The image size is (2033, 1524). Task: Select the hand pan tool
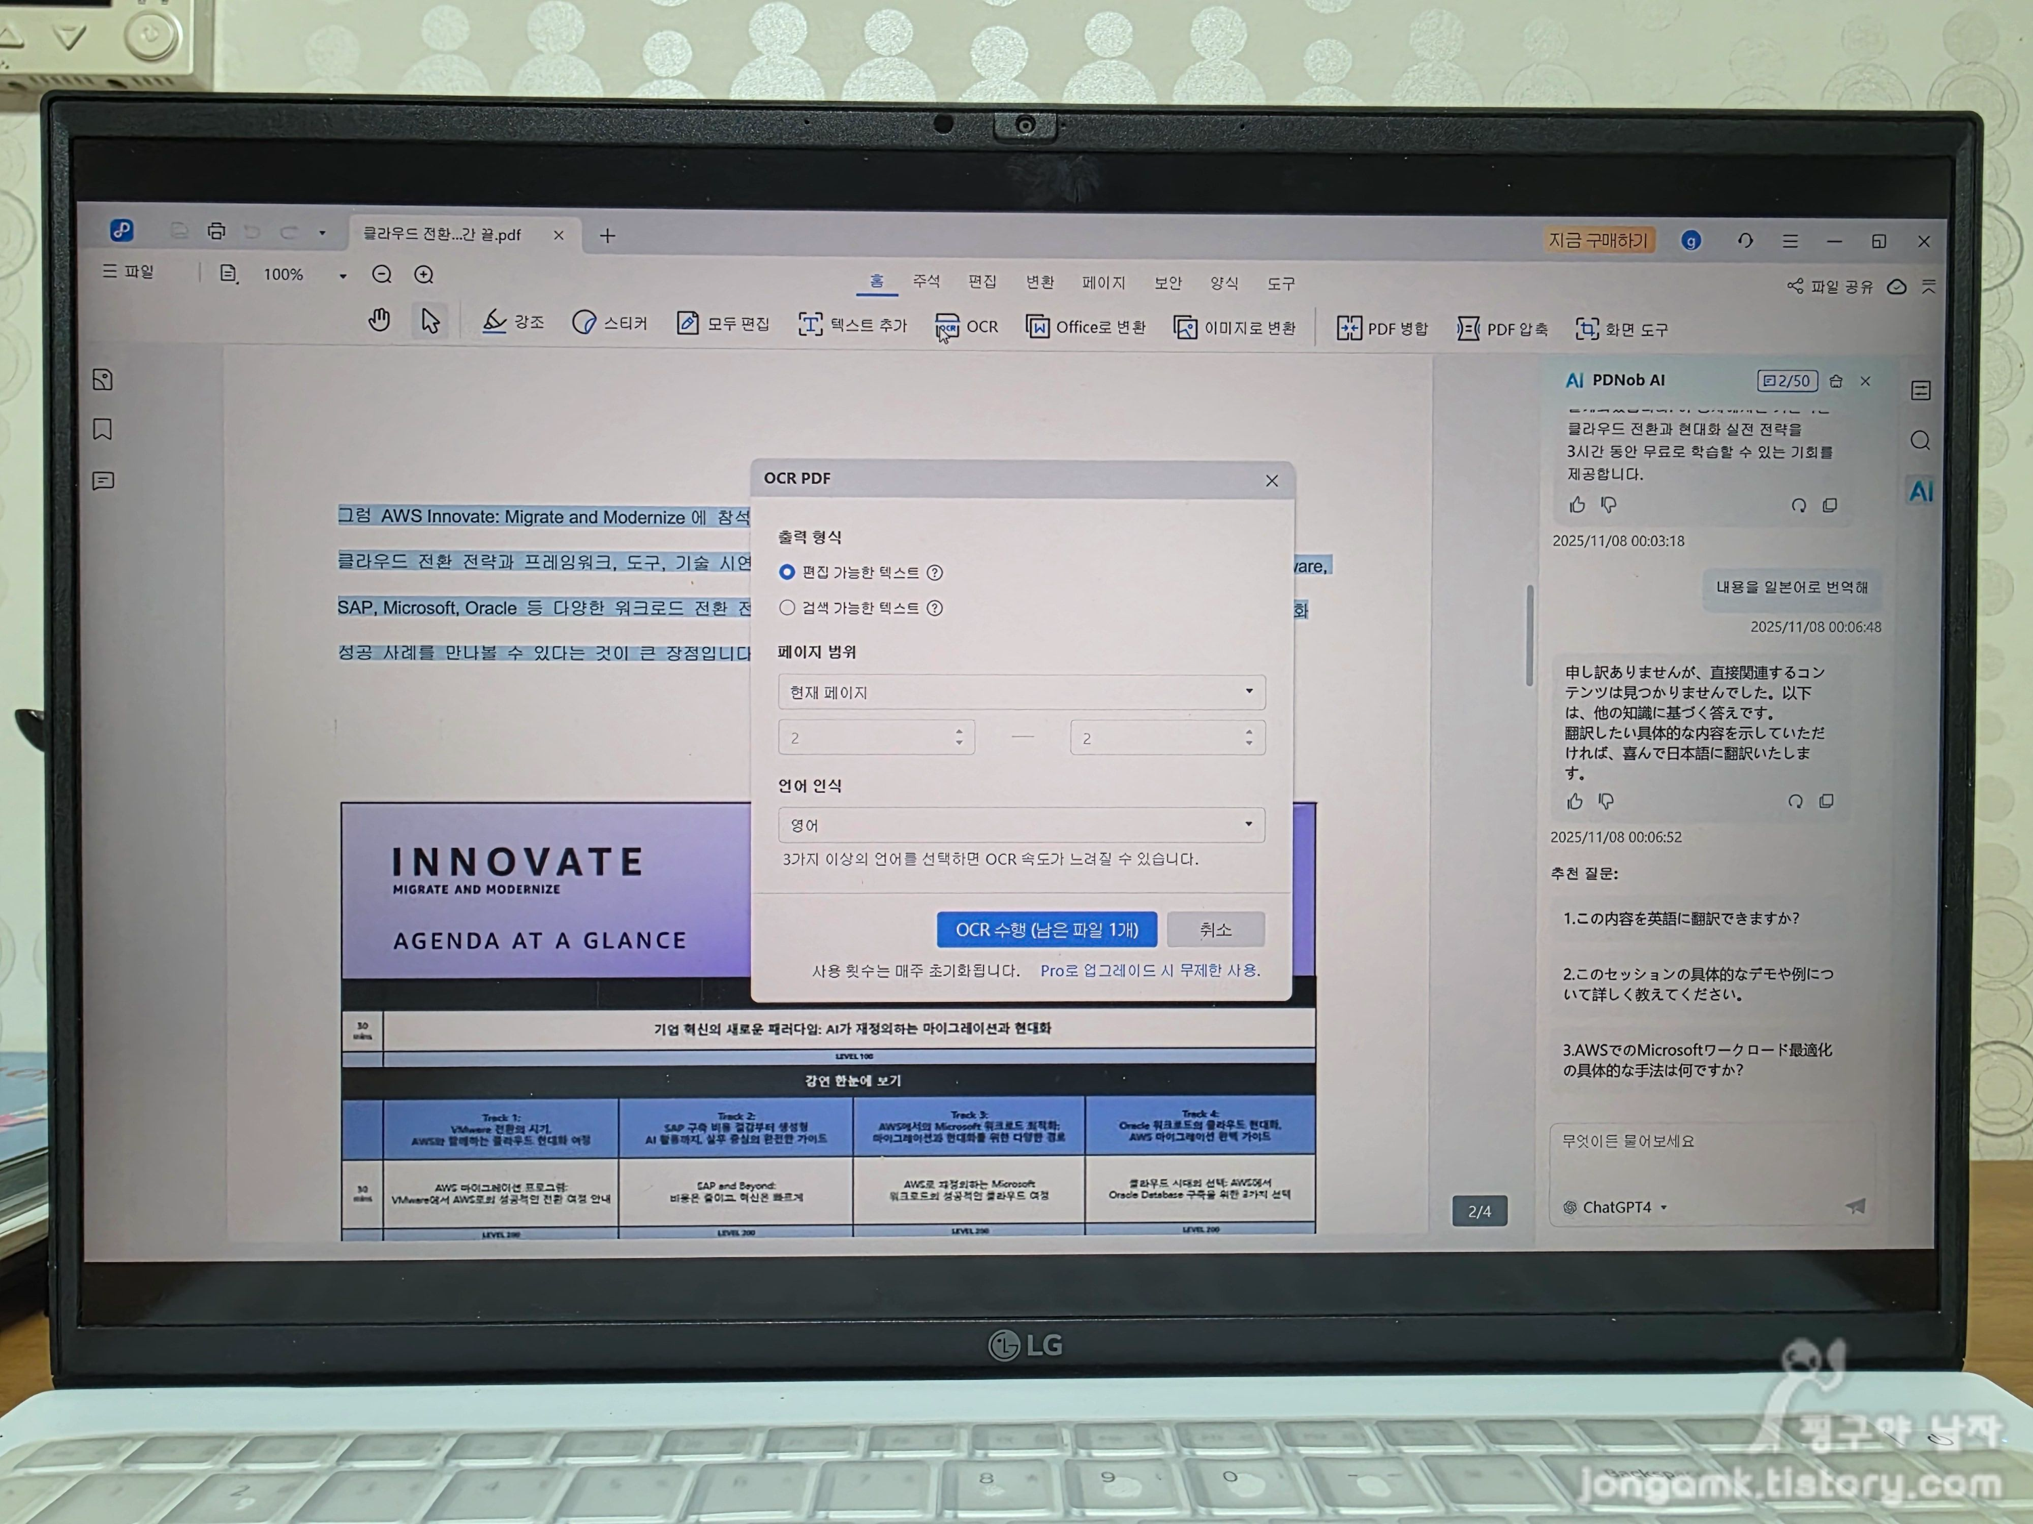(379, 320)
